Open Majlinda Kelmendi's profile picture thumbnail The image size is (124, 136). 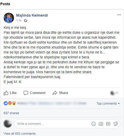[x=9, y=18]
